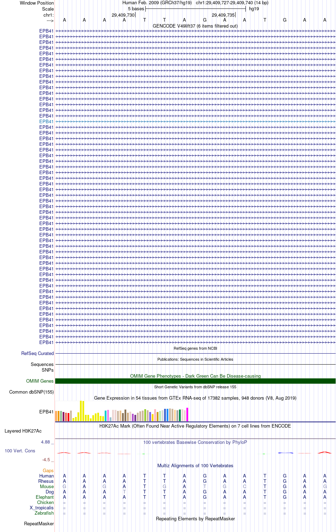The image size is (336, 532).
Task: Click the gray T base in Dog row
Action: (124, 492)
